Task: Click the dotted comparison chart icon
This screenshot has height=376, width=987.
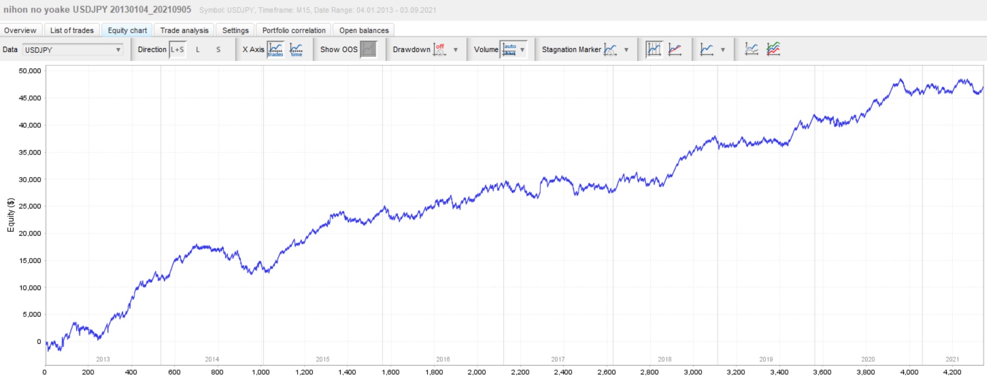Action: [751, 50]
